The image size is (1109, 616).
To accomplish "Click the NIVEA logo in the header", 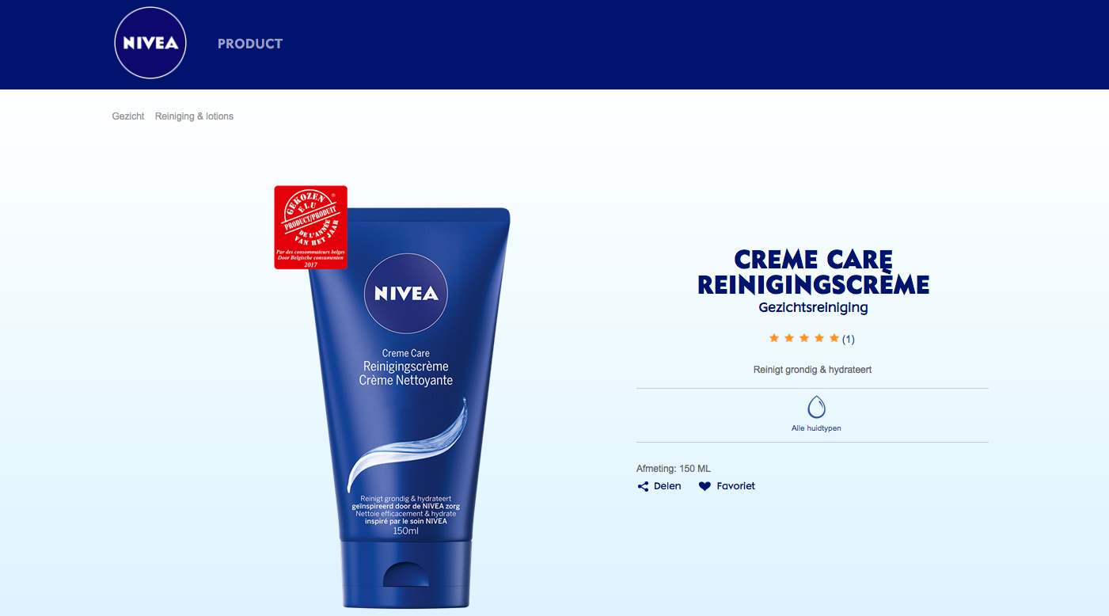I will click(x=150, y=43).
